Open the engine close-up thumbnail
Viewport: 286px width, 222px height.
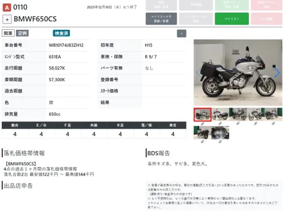point(220,133)
